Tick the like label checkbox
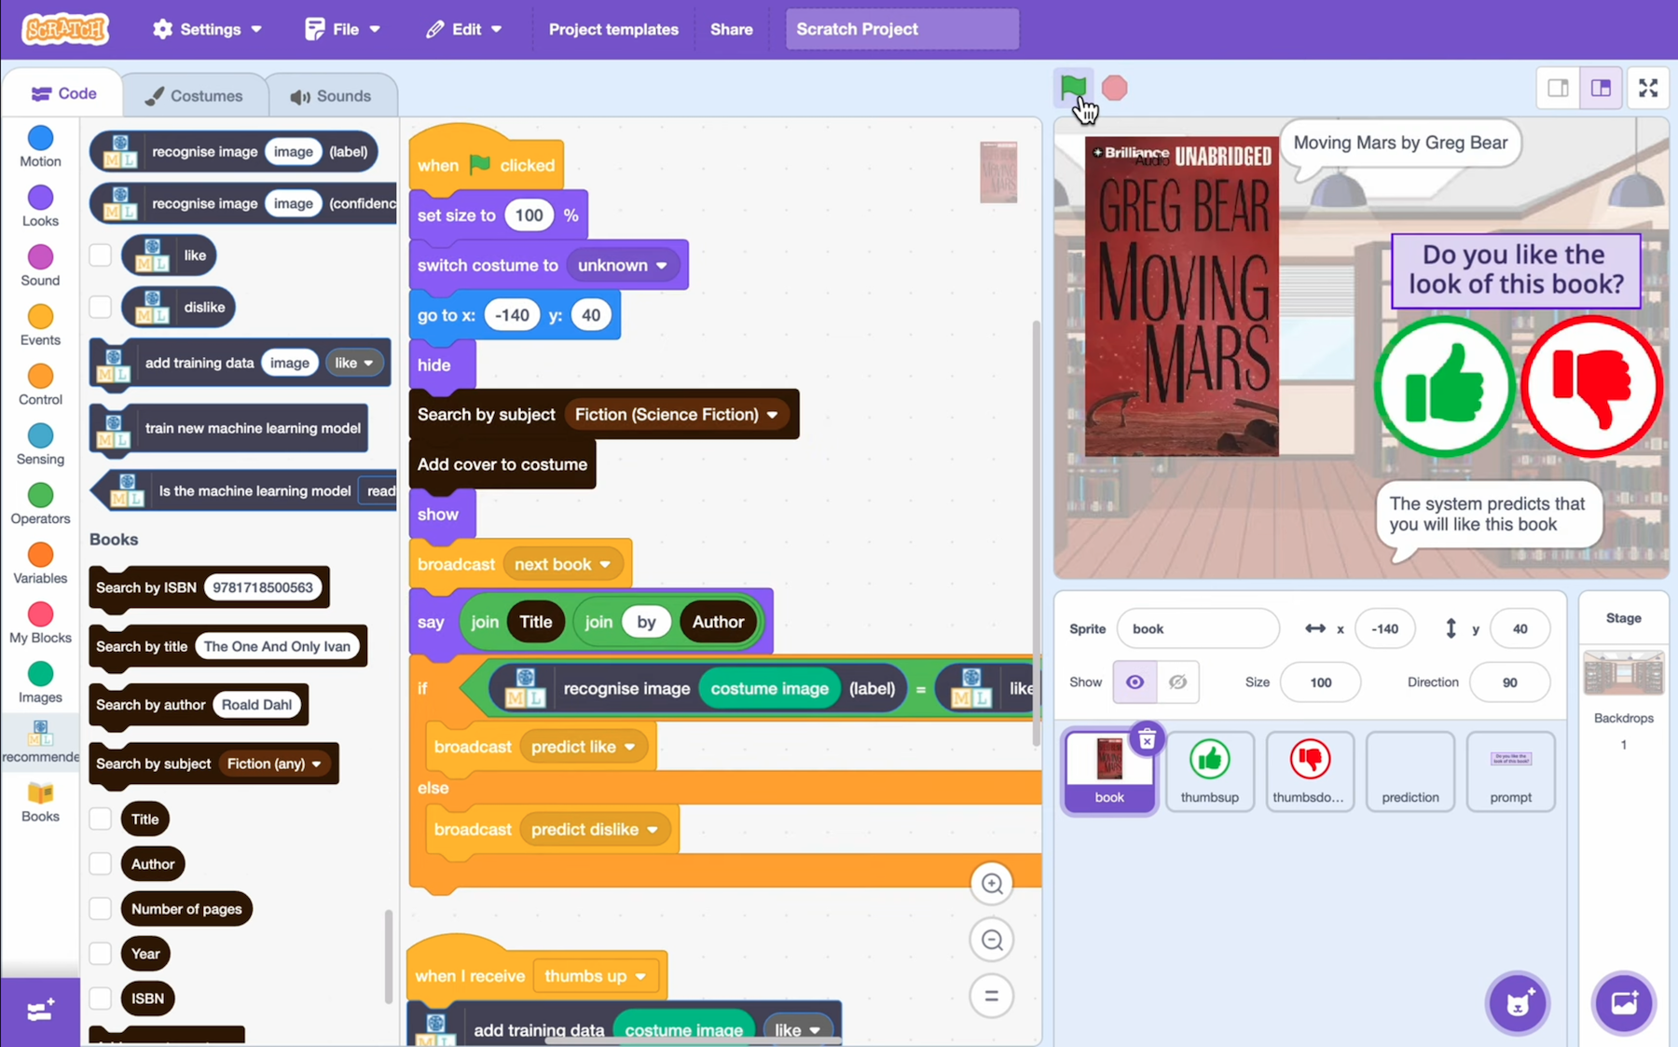This screenshot has height=1047, width=1678. (x=100, y=255)
